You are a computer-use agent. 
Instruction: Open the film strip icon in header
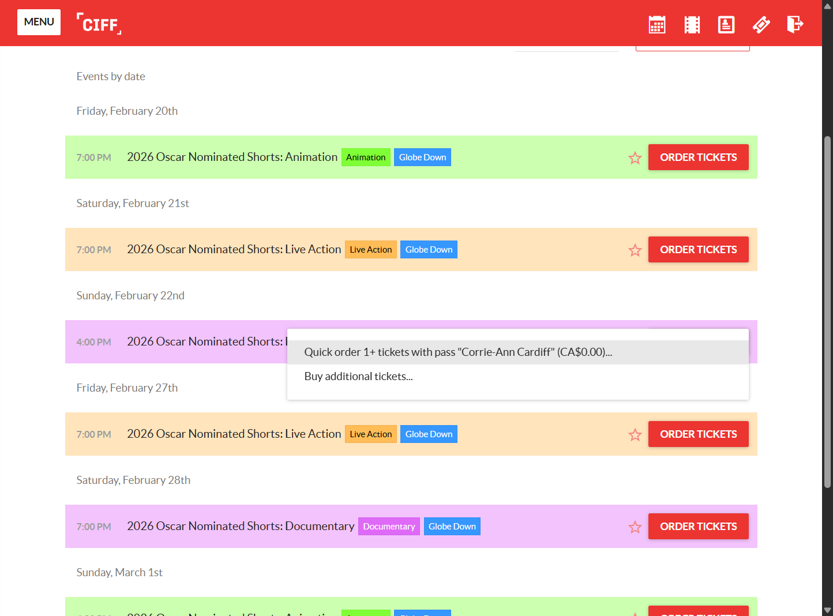(x=692, y=24)
